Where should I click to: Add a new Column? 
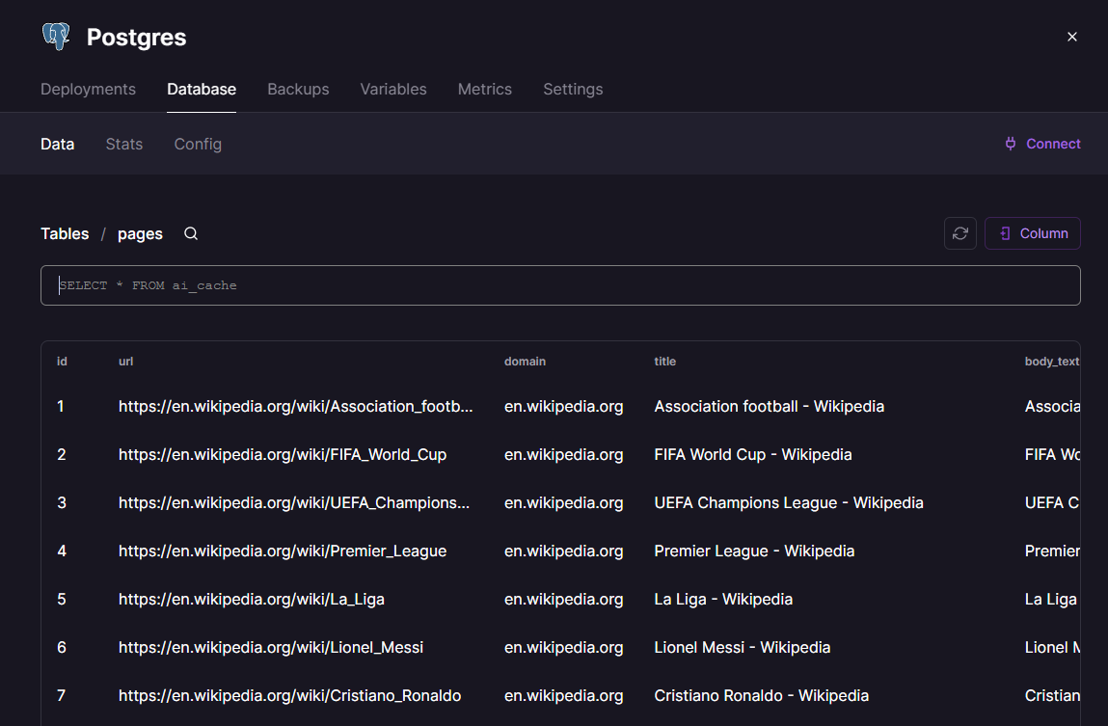click(1032, 233)
